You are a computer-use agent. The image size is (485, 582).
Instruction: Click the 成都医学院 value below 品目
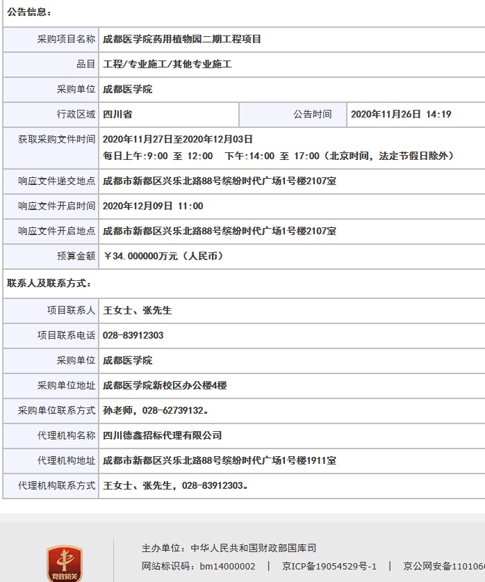128,89
